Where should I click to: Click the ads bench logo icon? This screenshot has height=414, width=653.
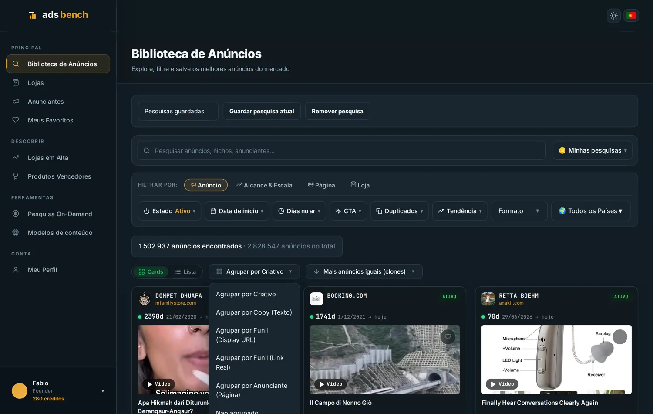pyautogui.click(x=33, y=15)
